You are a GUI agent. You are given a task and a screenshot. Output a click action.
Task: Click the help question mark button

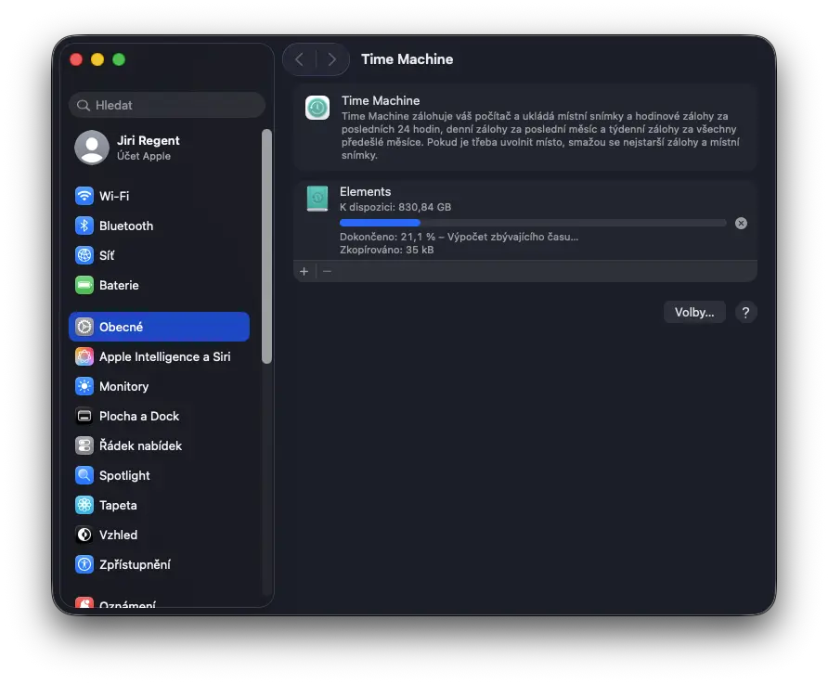[x=745, y=312]
